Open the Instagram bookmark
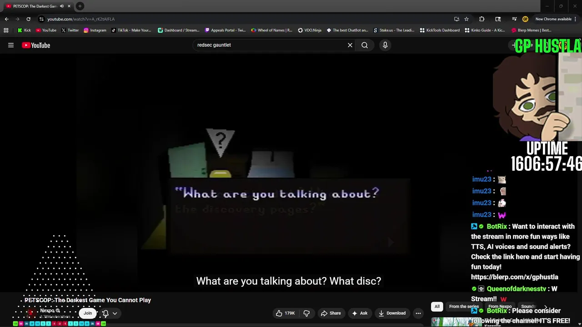Viewport: 582px width, 327px height. 95,30
